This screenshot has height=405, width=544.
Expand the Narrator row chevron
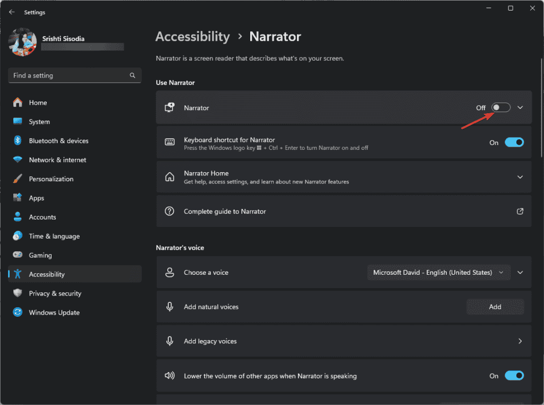pos(520,108)
